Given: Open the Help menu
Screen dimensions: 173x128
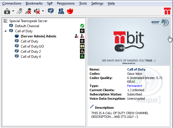Looking at the screenshot, I should (111, 3).
